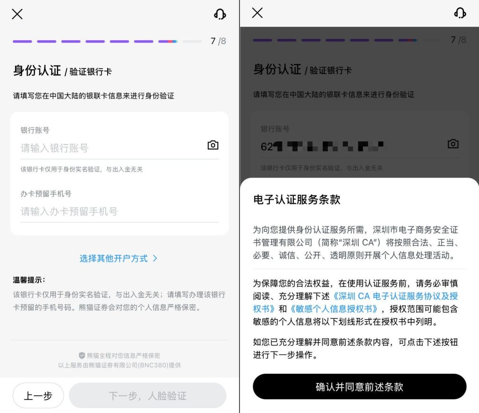Tap the 7/8 step counter on empty form
This screenshot has height=413, width=479.
218,41
